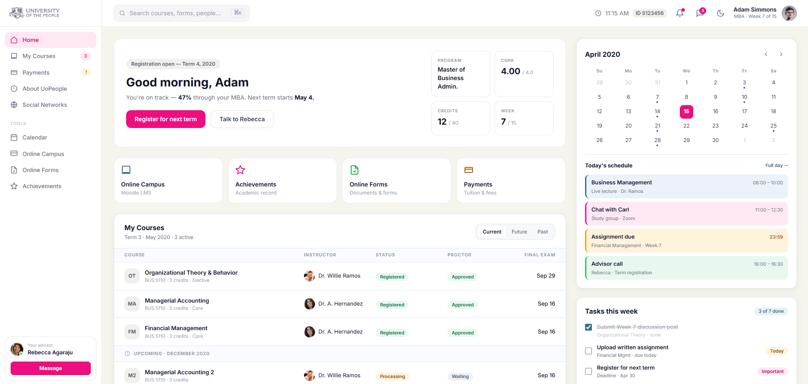Toggle dark mode with moon icon
Screen dimensions: 808x384
click(721, 13)
